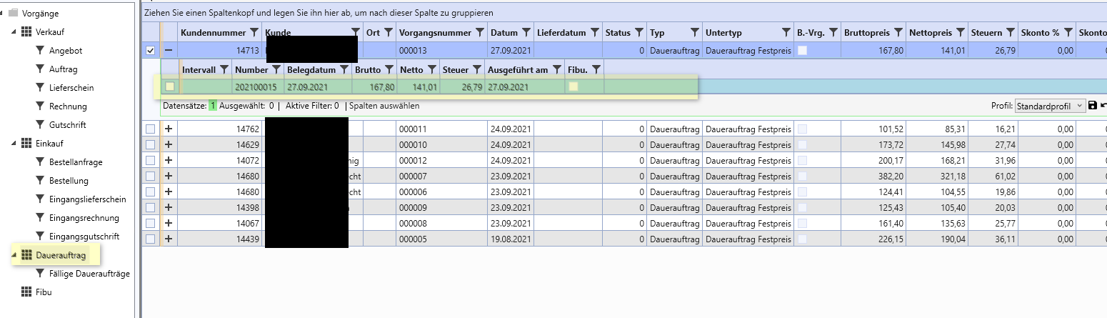Toggle the B.-Vrg. box for order 000013

tap(803, 51)
